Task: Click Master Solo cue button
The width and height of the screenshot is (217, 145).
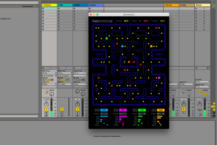Action: click(200, 110)
